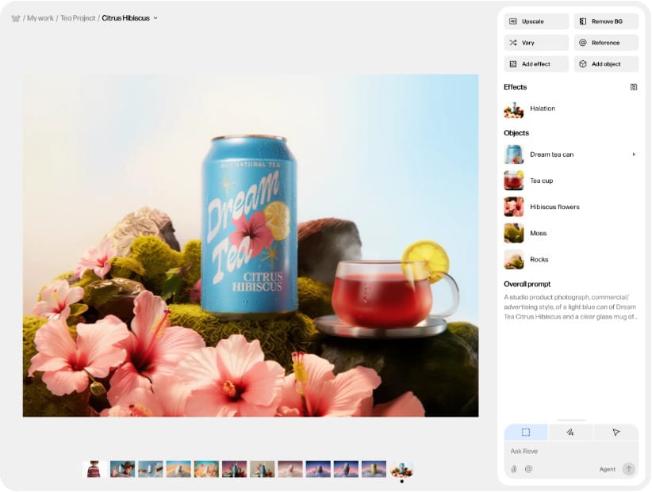Switch to the pointer arrow mode
Screen dimensions: 652x492
pos(616,433)
